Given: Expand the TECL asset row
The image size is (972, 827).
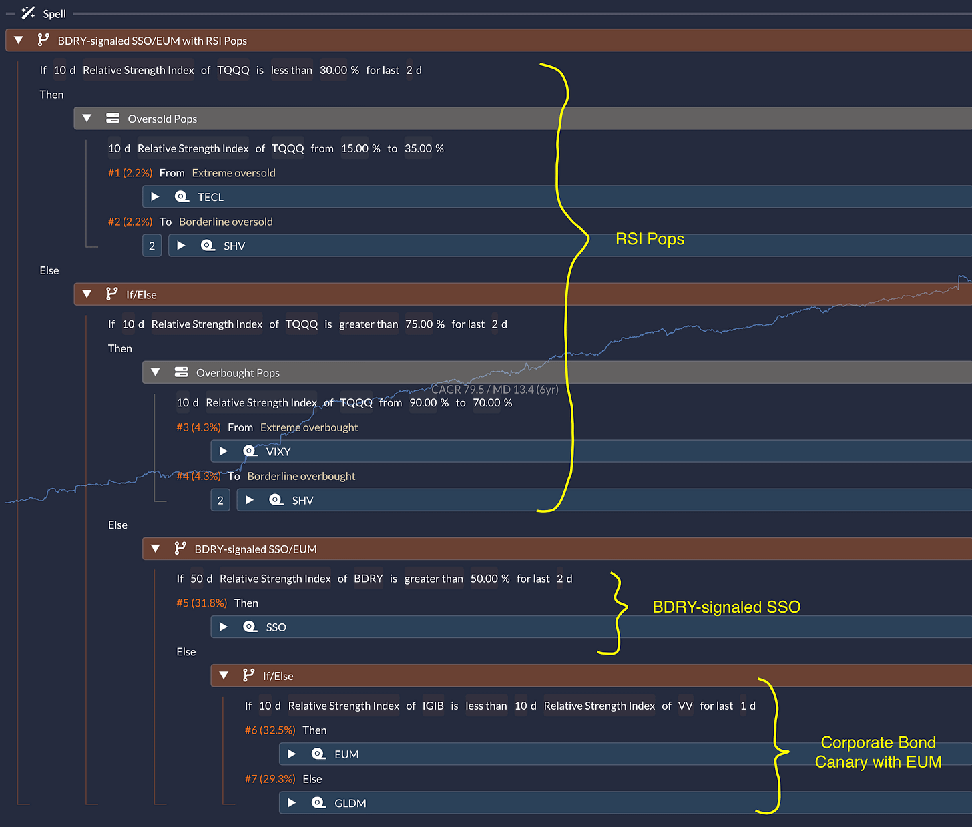Looking at the screenshot, I should [x=155, y=196].
